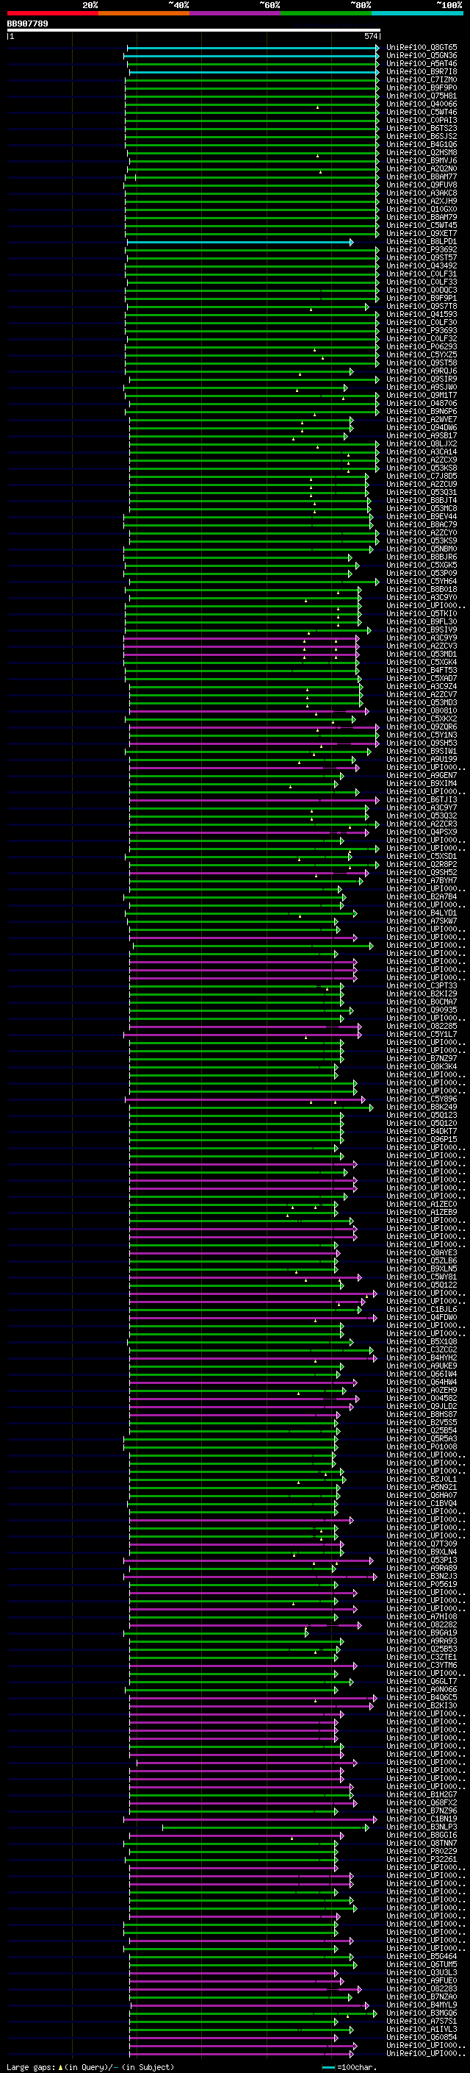The height and width of the screenshot is (2073, 470).
Task: Click the purple alignment bar for UniRef100_Q53MD1
Action: click(x=240, y=654)
